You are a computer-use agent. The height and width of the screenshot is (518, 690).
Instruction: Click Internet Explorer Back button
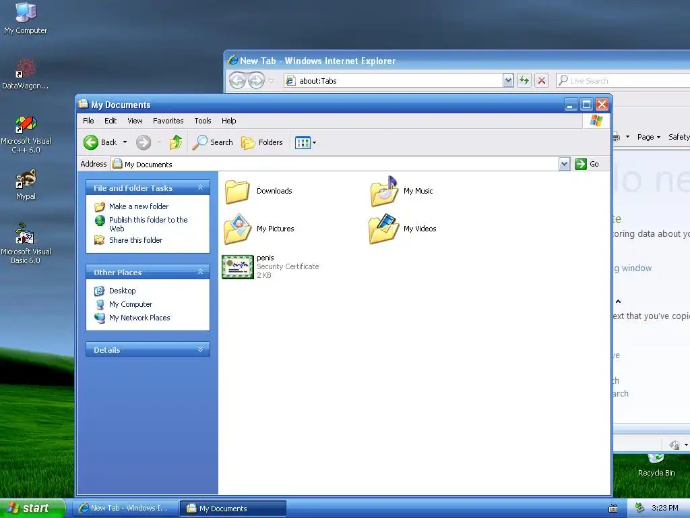pyautogui.click(x=238, y=81)
